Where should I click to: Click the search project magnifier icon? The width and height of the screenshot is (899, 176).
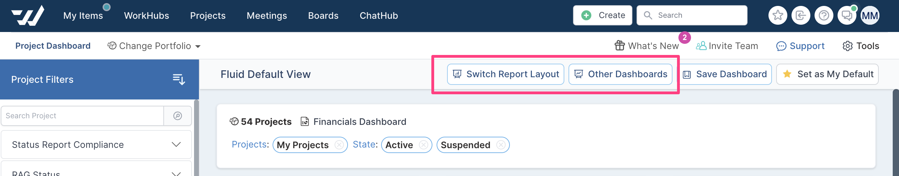178,116
